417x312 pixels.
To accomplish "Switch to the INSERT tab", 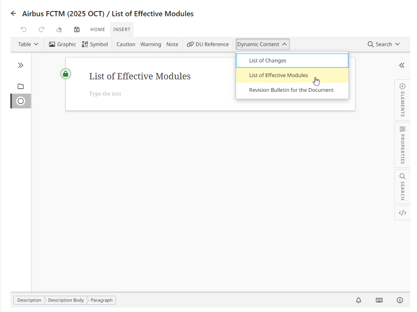I will (122, 29).
